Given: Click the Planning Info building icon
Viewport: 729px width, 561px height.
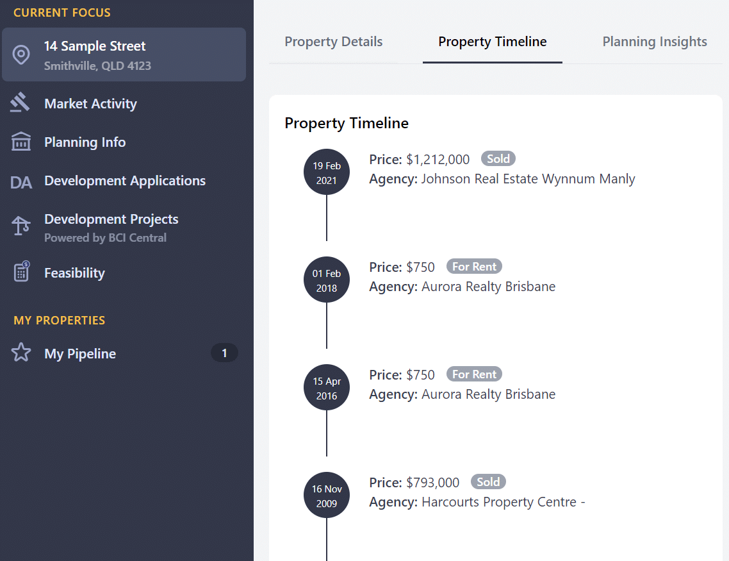Looking at the screenshot, I should click(x=21, y=142).
